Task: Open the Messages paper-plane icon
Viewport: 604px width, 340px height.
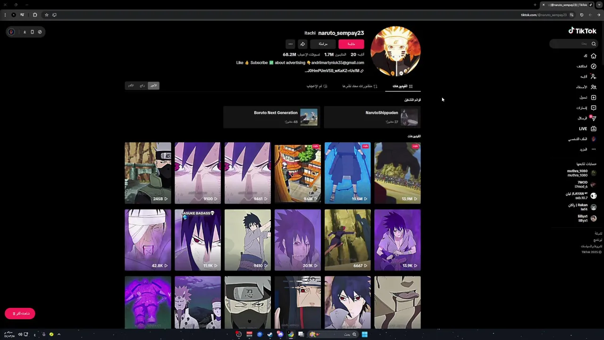Action: pyautogui.click(x=594, y=118)
